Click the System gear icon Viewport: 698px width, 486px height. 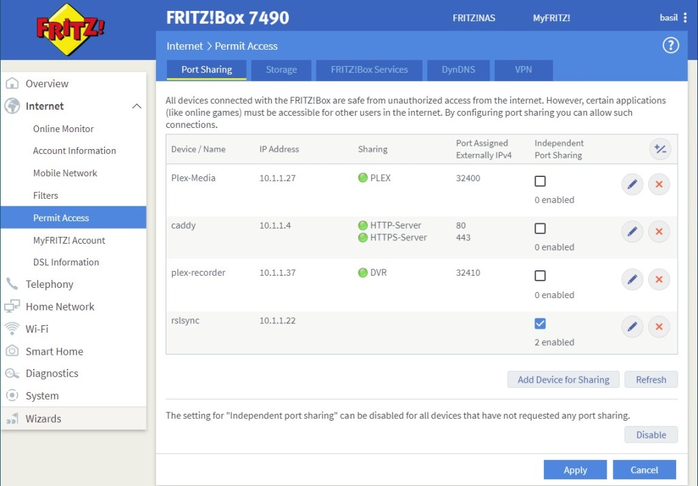click(12, 395)
